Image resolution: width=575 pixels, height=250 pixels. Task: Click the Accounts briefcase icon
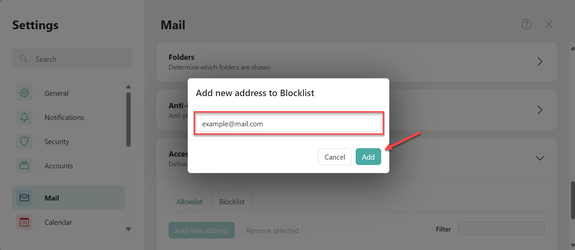point(24,165)
